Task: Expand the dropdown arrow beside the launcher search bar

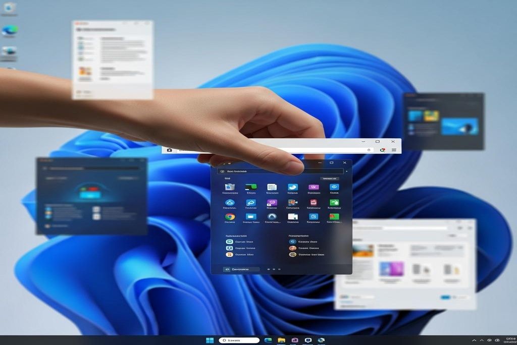Action: [346, 171]
